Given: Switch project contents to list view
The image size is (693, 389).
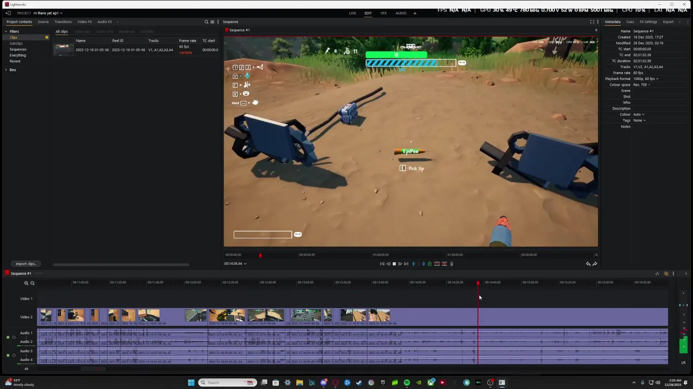Looking at the screenshot, I should pyautogui.click(x=212, y=22).
